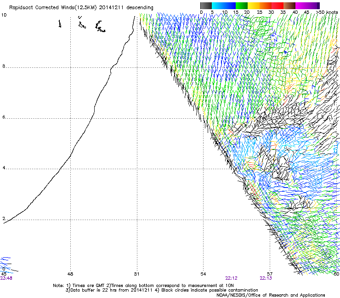
Task: Click the tall narrow island outline near the map's upper left
Action: [x=60, y=23]
